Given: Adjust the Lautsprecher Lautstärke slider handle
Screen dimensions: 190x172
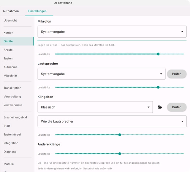Looking at the screenshot, I should pos(158,87).
